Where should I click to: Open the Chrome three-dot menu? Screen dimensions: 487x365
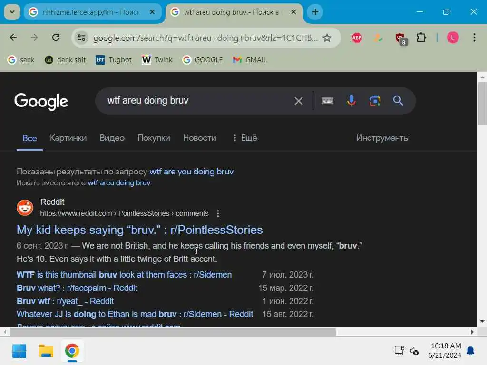(474, 38)
